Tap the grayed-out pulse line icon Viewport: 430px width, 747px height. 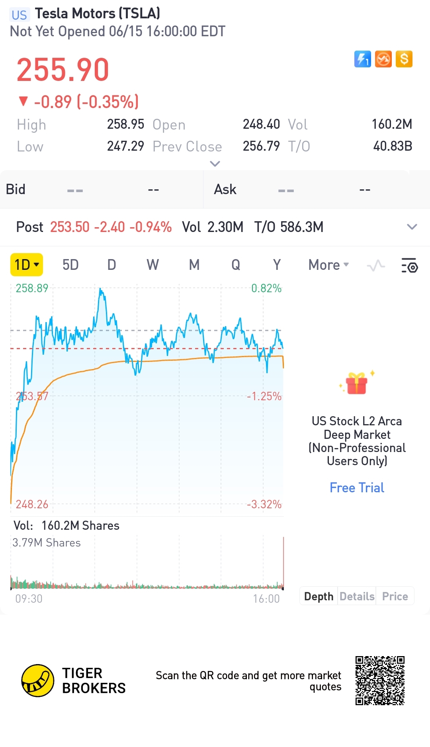coord(376,265)
